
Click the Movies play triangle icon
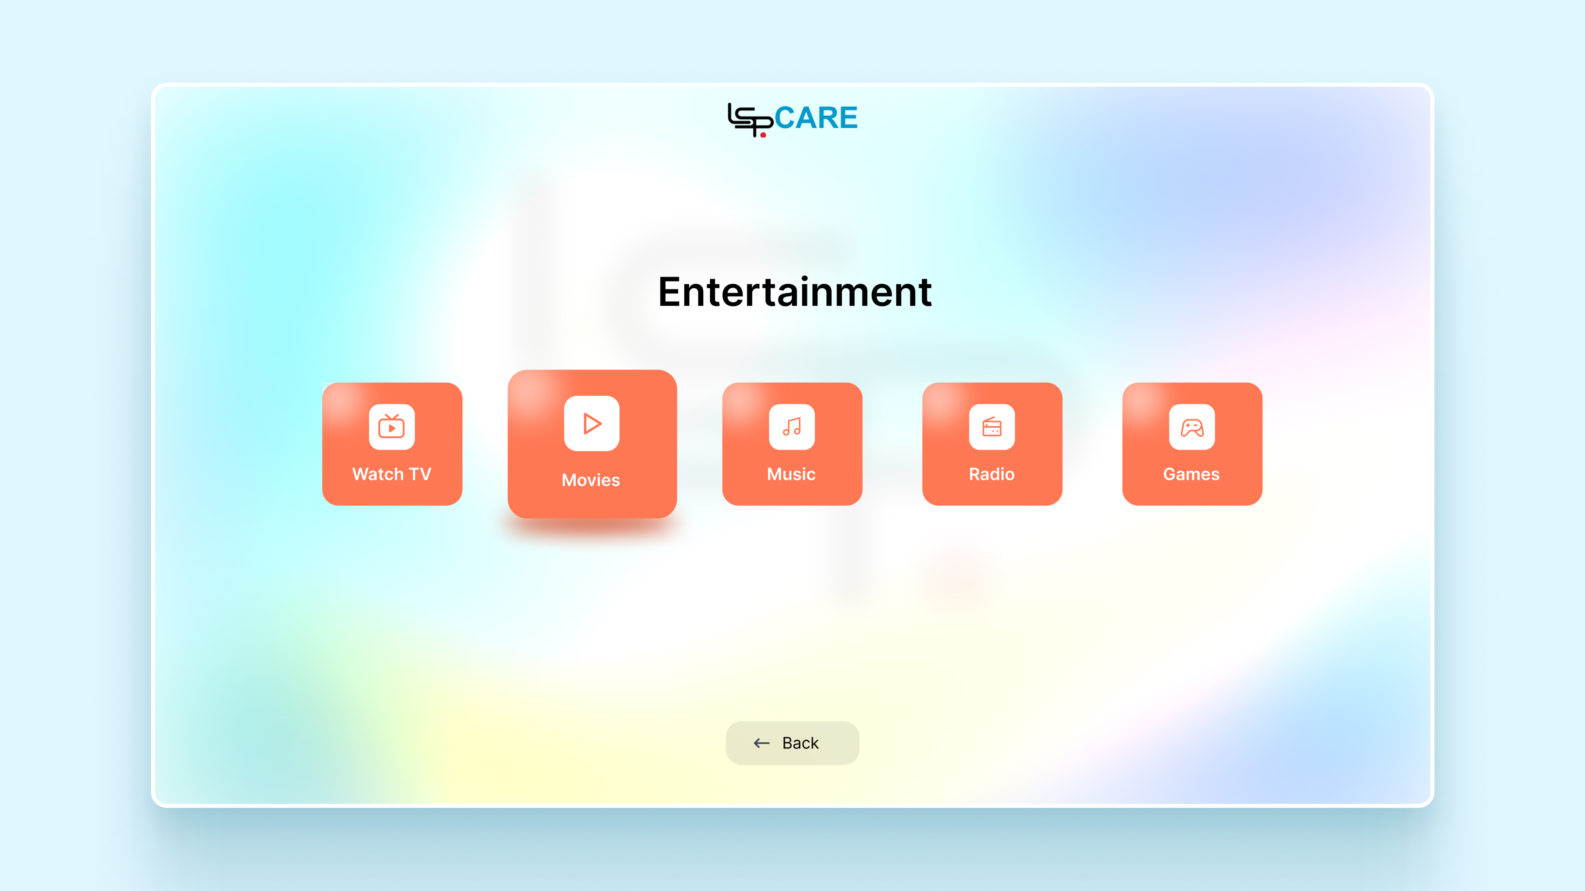pyautogui.click(x=591, y=423)
